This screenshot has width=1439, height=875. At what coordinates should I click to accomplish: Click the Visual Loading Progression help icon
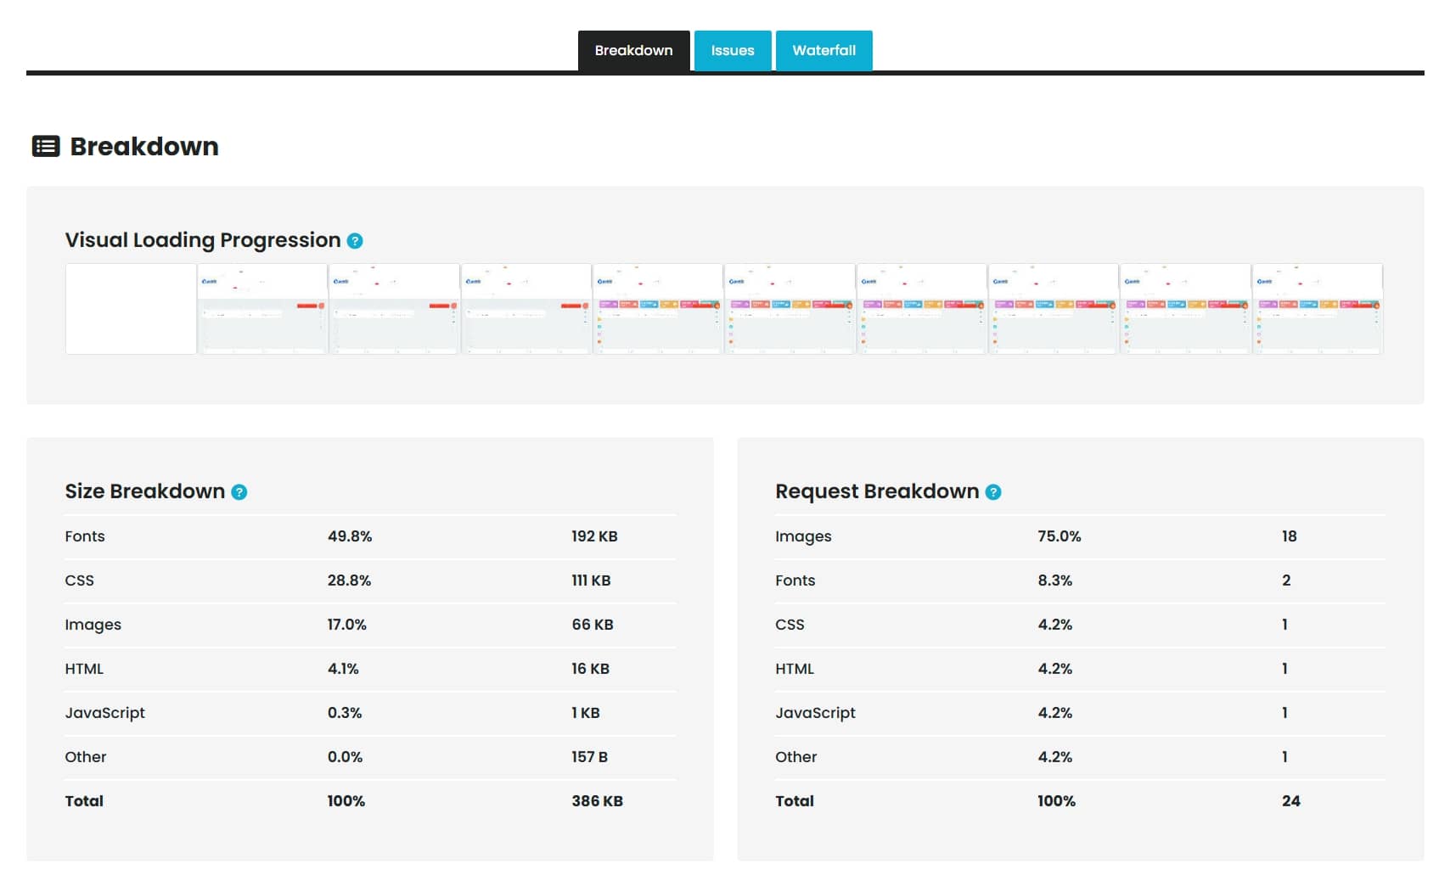[x=355, y=241]
